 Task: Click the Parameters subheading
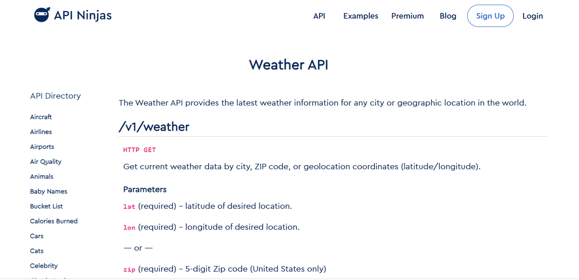145,189
